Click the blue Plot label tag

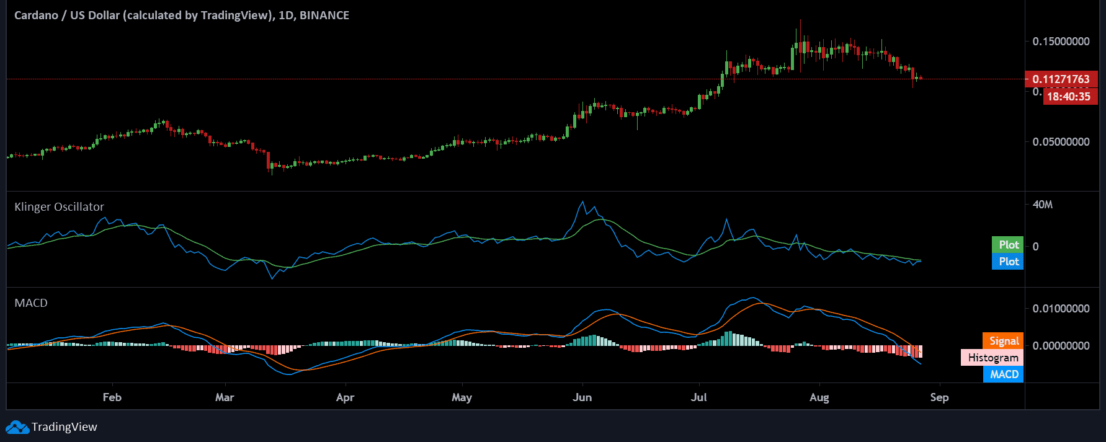pos(1008,262)
